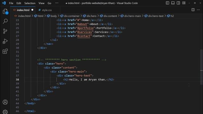Click the About text on line 24

coord(94,24)
